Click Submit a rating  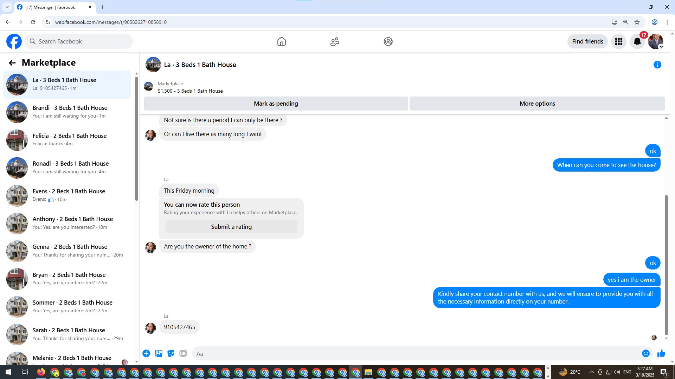[x=231, y=227]
